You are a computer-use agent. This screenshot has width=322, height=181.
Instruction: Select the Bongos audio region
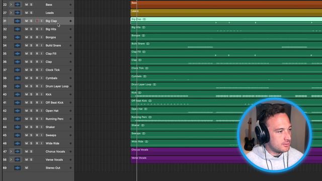(x=226, y=37)
